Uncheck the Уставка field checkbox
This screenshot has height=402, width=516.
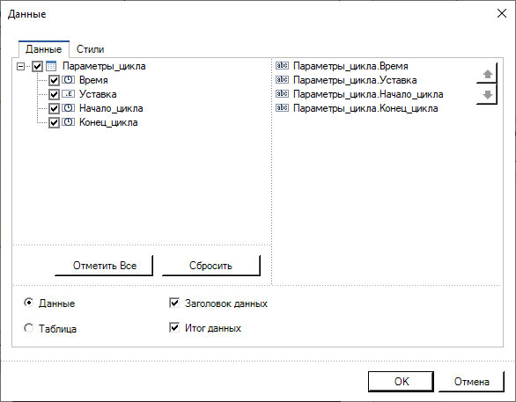[x=54, y=95]
